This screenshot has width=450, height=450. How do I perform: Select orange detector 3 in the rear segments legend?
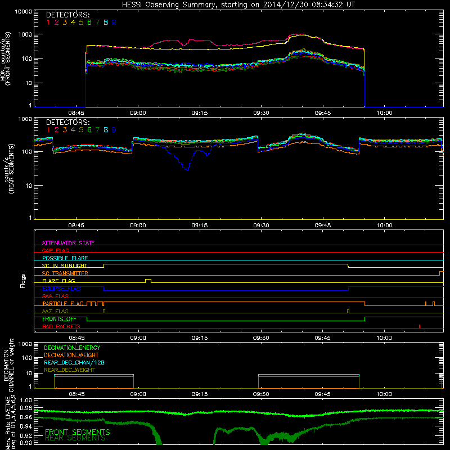[65, 130]
